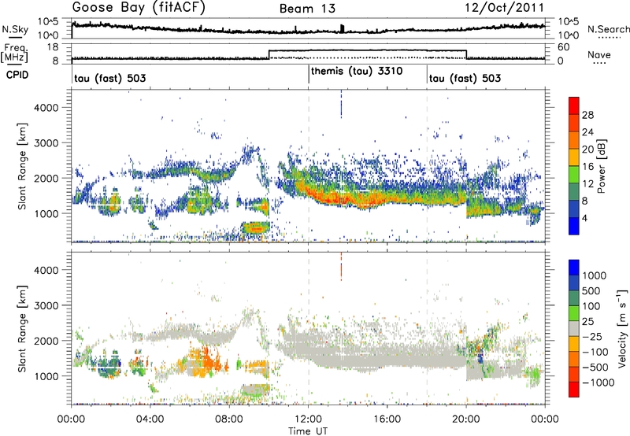Click the 'Time UT' axis title
The width and height of the screenshot is (630, 436).
click(308, 430)
